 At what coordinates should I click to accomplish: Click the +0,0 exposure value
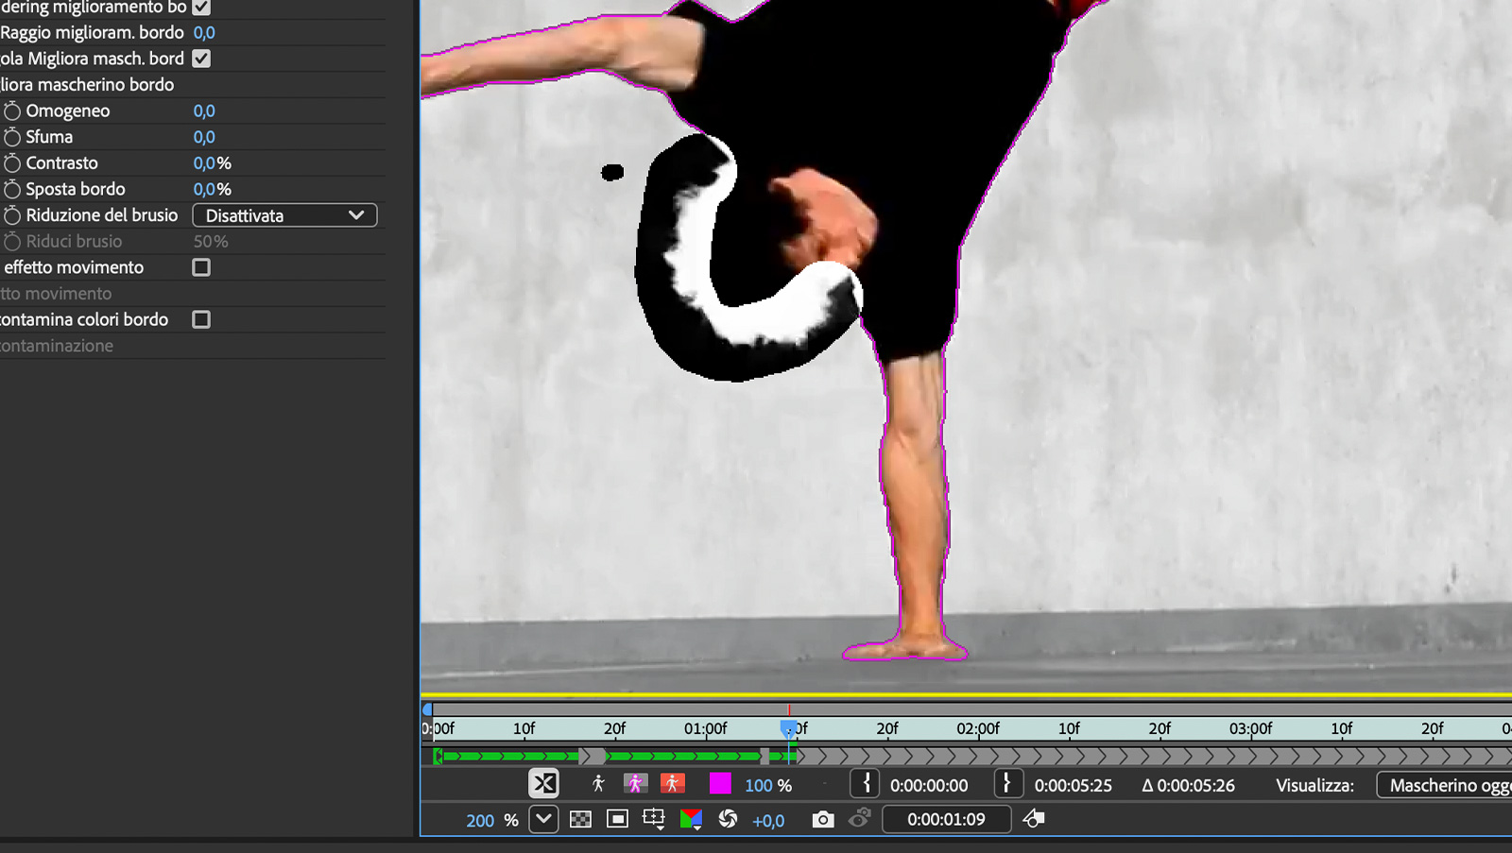coord(768,821)
